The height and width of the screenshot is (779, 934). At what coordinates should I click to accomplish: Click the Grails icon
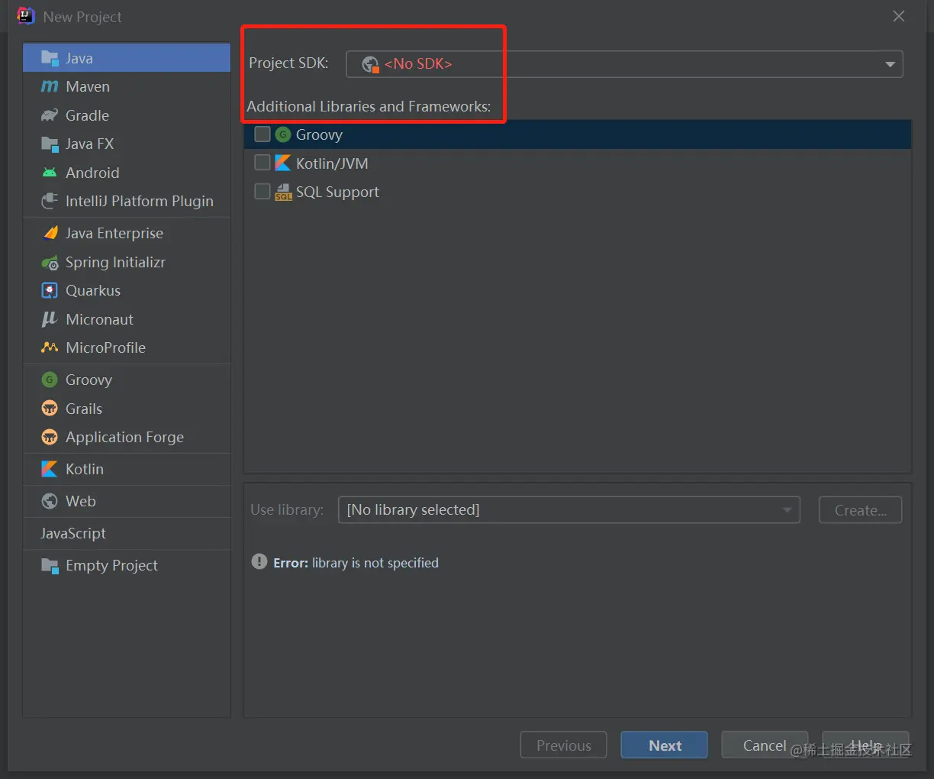tap(50, 409)
